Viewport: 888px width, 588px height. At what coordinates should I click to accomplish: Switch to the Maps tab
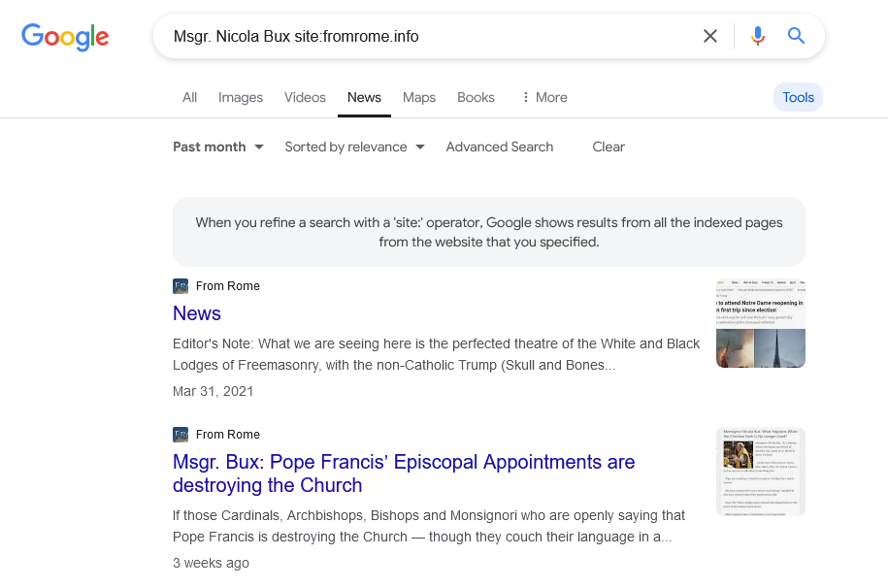coord(419,97)
